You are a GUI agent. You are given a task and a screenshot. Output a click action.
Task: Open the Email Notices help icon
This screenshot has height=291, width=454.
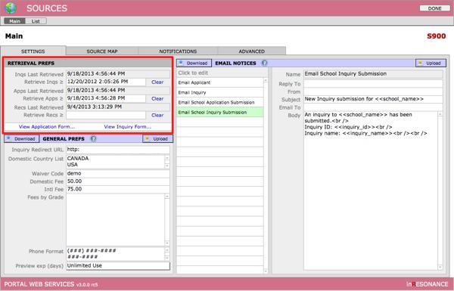(264, 63)
